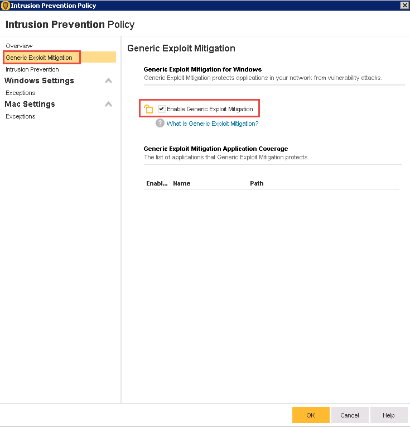410x427 pixels.
Task: Collapse the Mac Settings section
Action: 108,105
